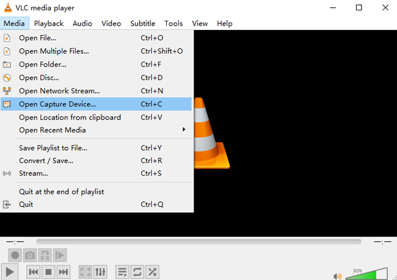Choose Save Playlist to File...
The height and width of the screenshot is (280, 397).
tap(97, 148)
